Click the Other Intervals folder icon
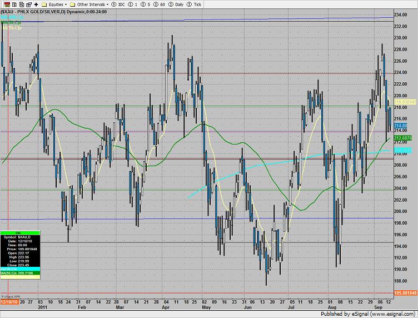Image resolution: width=418 pixels, height=318 pixels. click(72, 4)
